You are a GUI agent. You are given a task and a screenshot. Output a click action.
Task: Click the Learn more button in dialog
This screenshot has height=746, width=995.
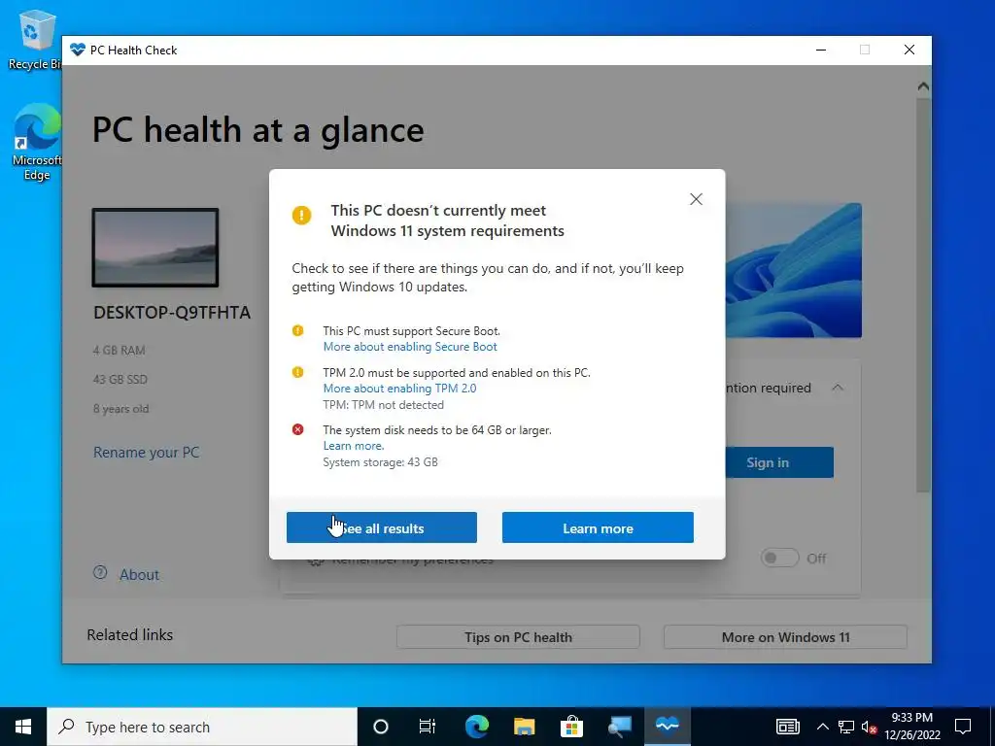[598, 527]
